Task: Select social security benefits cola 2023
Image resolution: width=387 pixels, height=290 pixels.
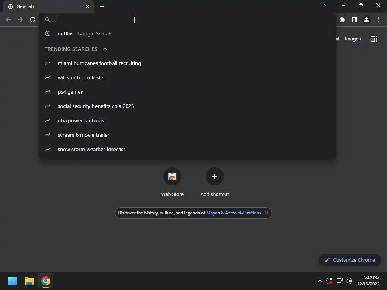Action: [x=187, y=106]
